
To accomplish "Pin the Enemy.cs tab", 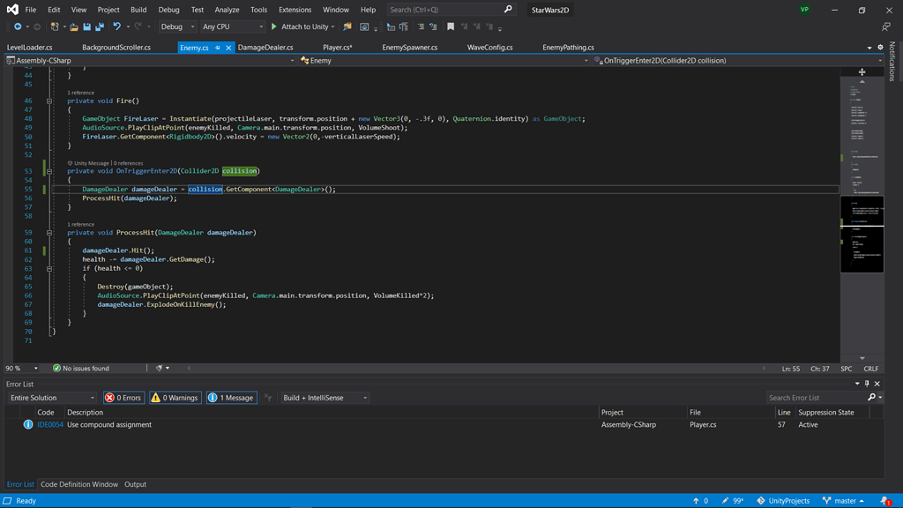I will [x=218, y=48].
